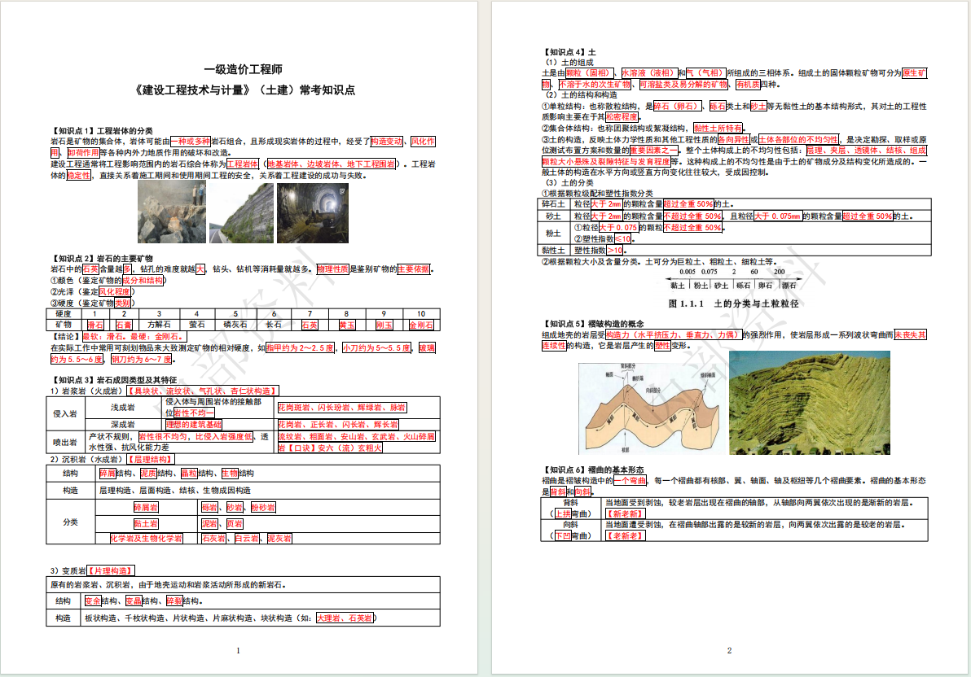Viewport: 971px width, 677px height.
Task: Select 金刚石 cell under hardness 10
Action: tap(421, 325)
